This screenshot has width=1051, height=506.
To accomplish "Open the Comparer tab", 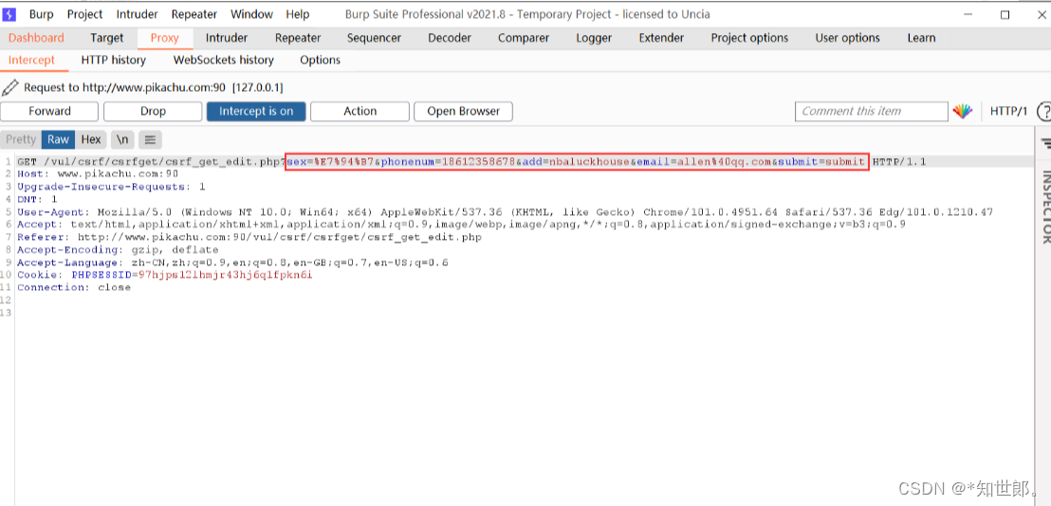I will coord(524,38).
